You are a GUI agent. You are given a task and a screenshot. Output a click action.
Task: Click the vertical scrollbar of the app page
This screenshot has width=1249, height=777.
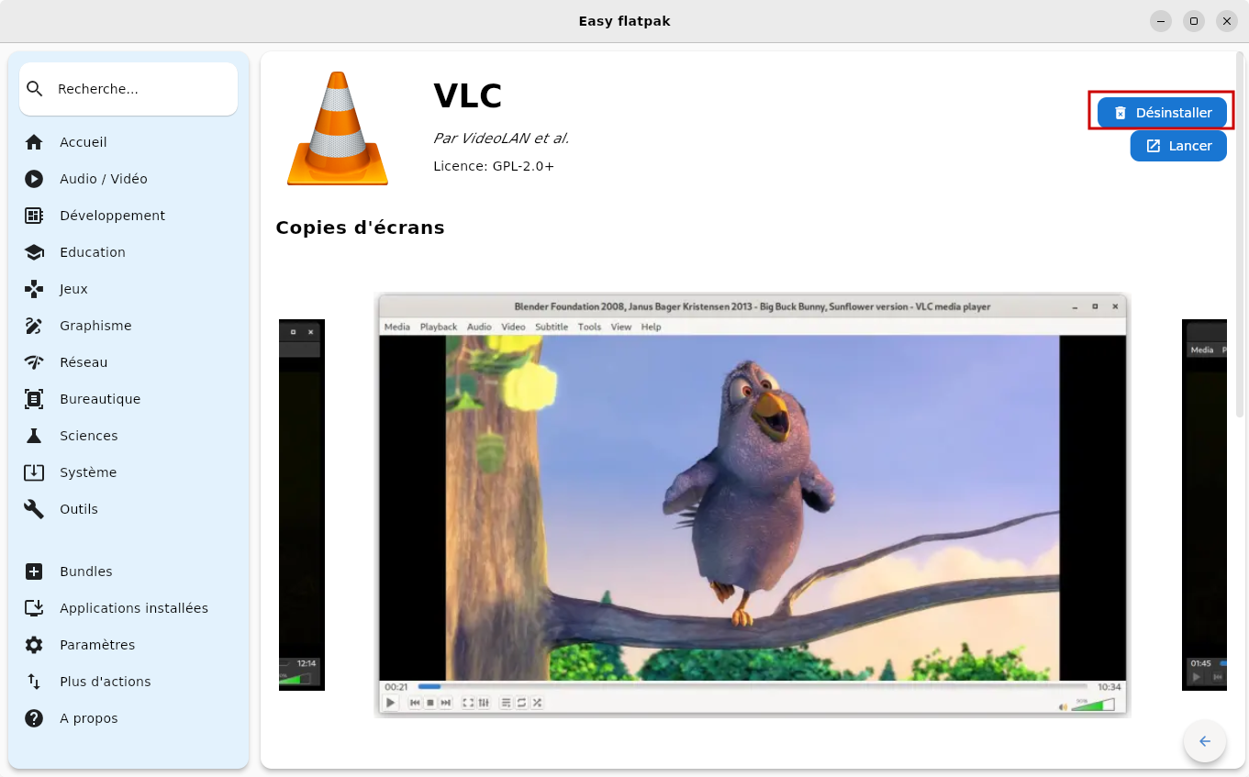click(1240, 237)
